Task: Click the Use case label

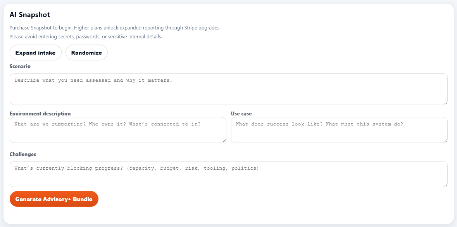Action: click(x=241, y=113)
